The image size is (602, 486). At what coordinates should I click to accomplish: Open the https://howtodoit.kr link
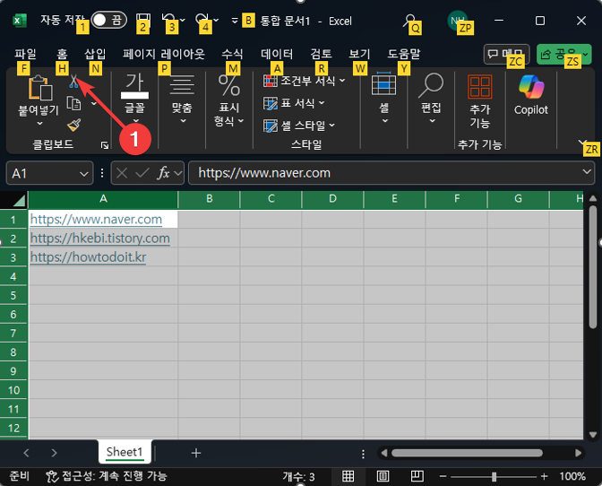coord(88,257)
